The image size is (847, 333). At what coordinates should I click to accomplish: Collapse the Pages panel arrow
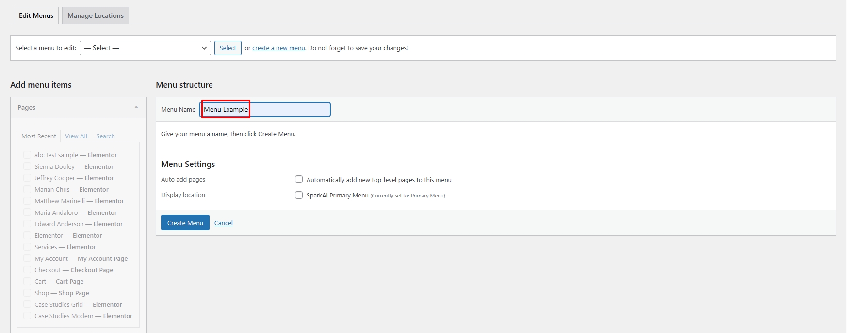136,107
